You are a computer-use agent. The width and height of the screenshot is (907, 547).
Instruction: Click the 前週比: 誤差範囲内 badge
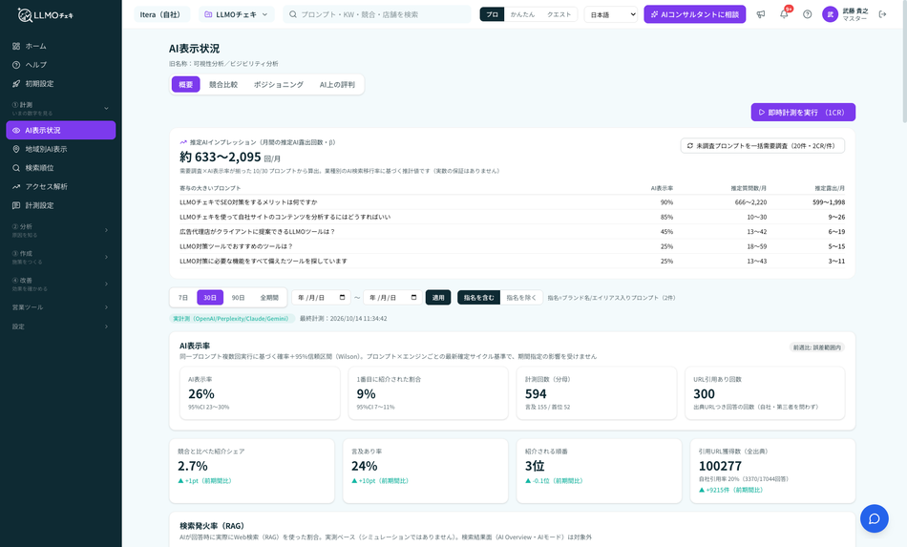[816, 347]
